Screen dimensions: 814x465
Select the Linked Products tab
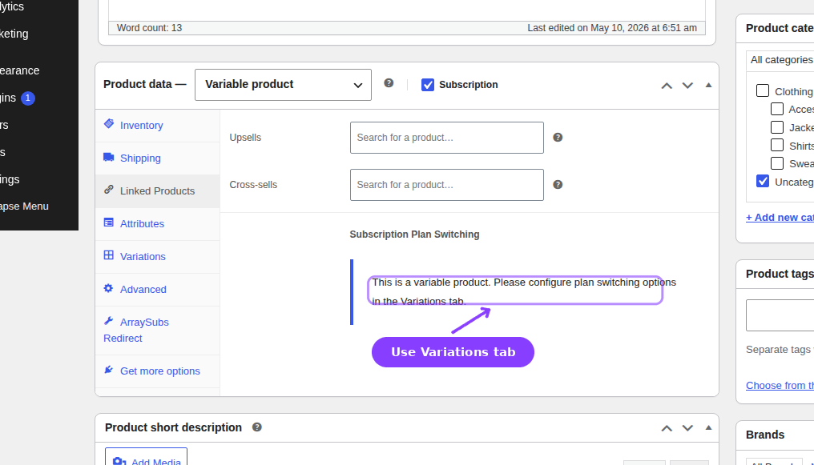(157, 190)
